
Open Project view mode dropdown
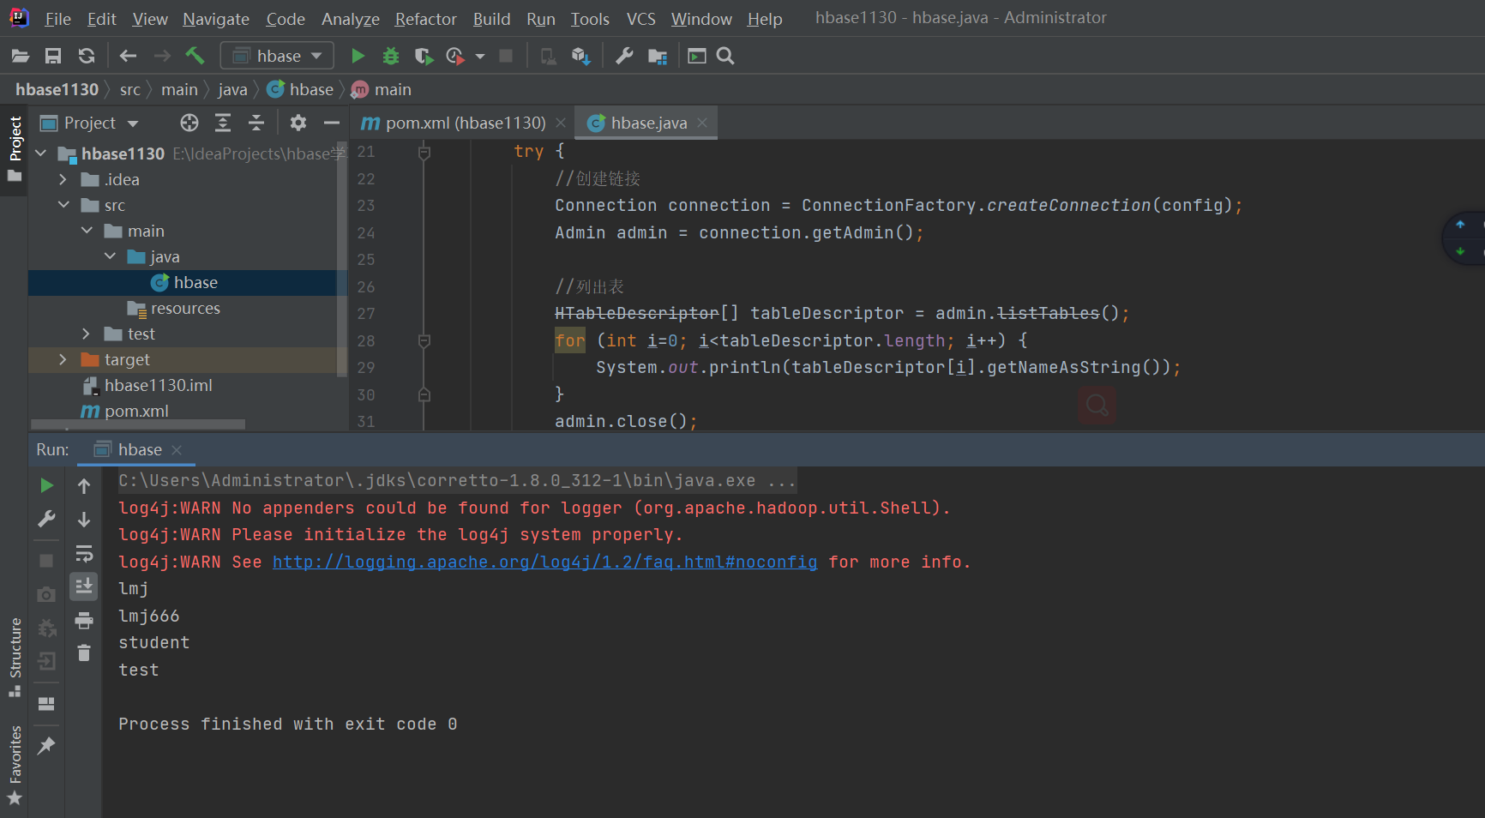89,123
